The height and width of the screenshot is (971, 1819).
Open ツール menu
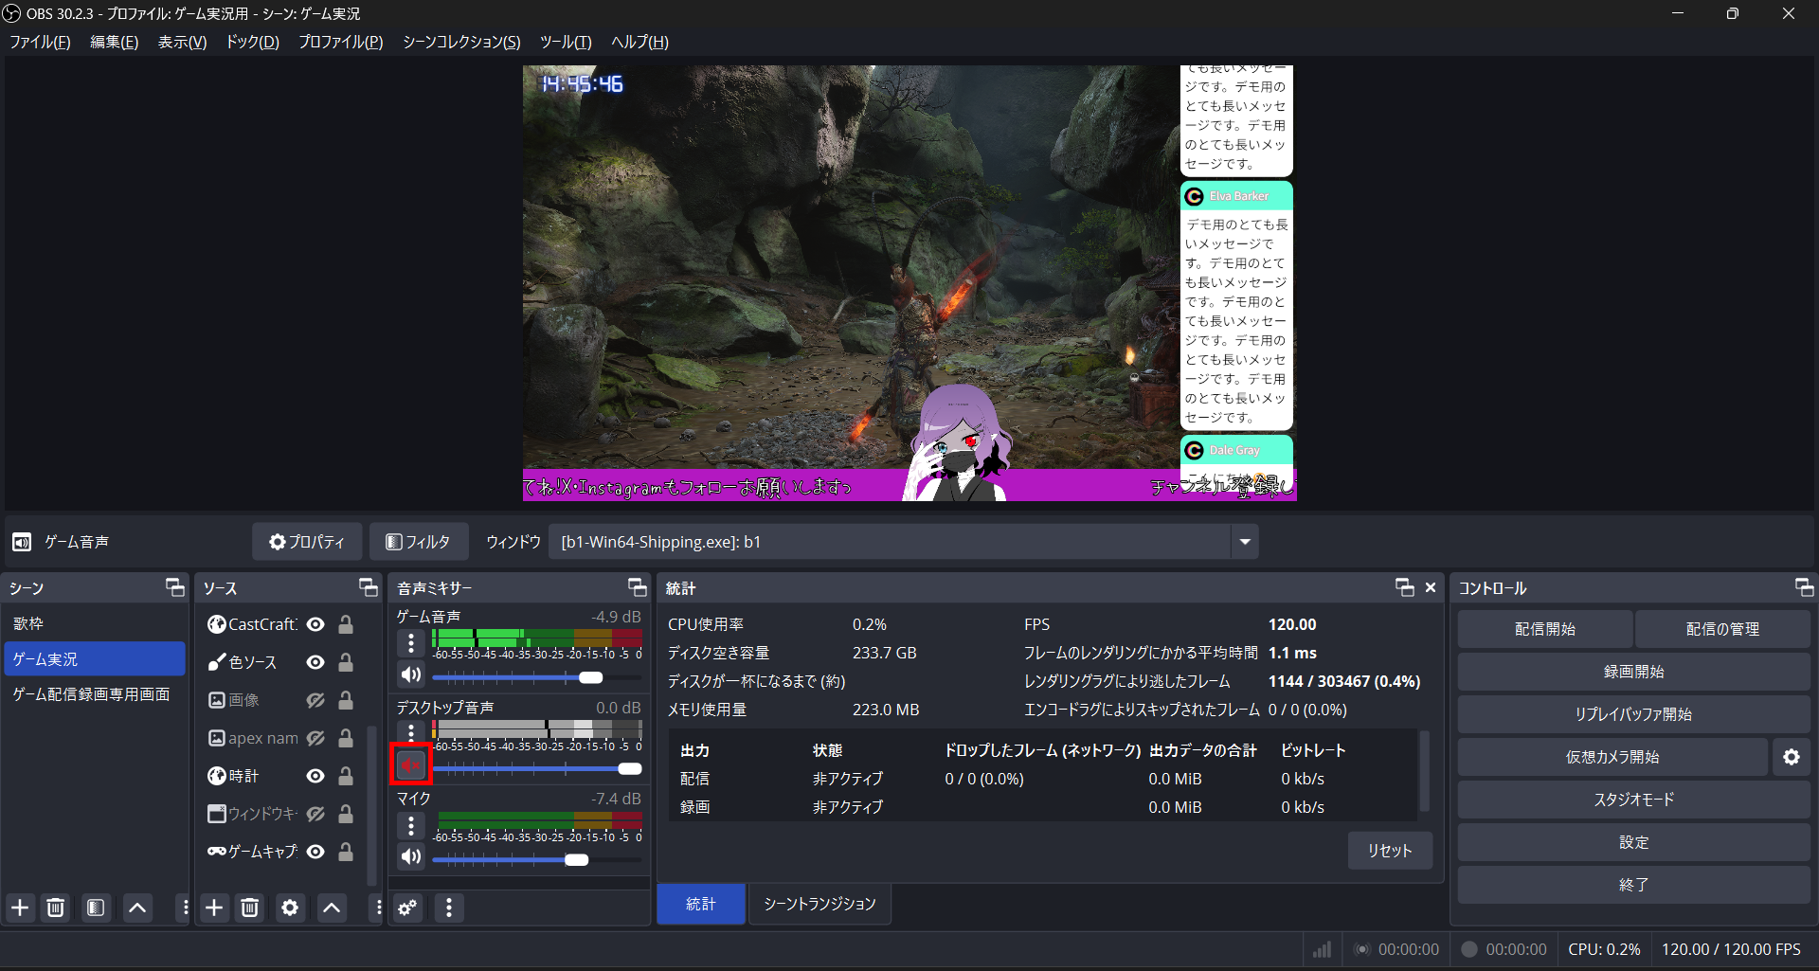566,42
